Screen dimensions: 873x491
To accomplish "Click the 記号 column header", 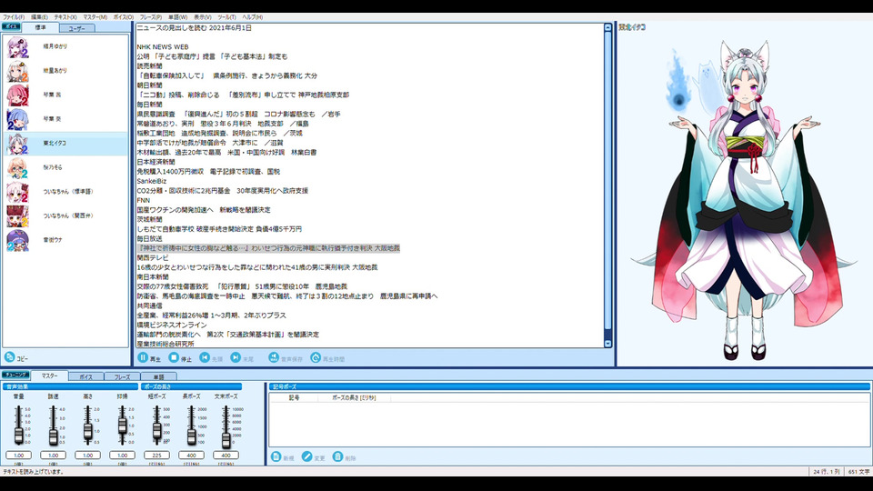I will coord(294,397).
